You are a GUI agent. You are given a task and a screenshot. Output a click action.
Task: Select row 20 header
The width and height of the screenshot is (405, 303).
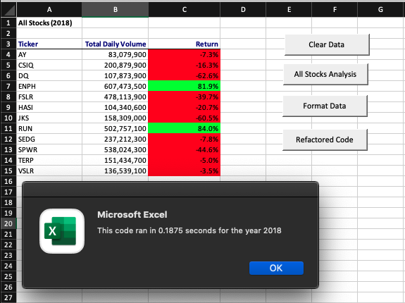click(x=8, y=223)
